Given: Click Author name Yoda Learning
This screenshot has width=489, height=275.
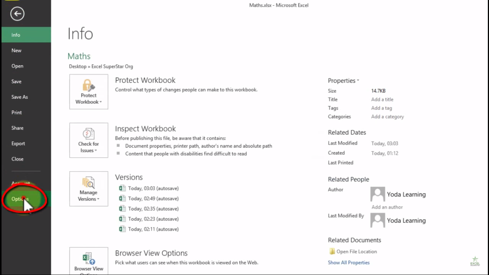Looking at the screenshot, I should [x=406, y=194].
